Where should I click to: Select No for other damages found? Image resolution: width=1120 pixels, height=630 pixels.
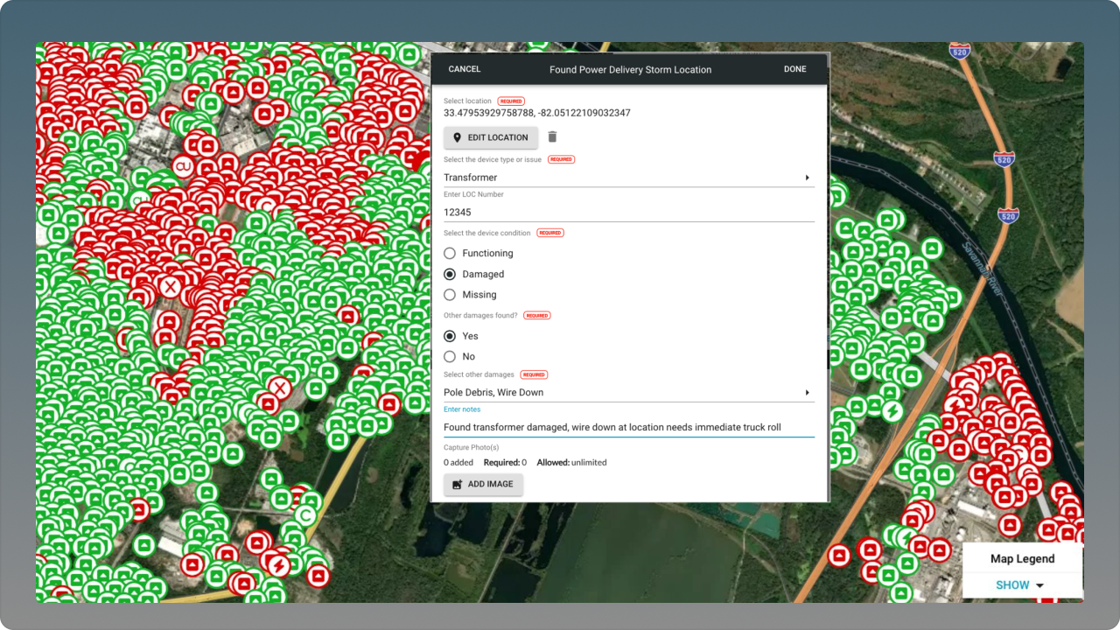point(450,357)
